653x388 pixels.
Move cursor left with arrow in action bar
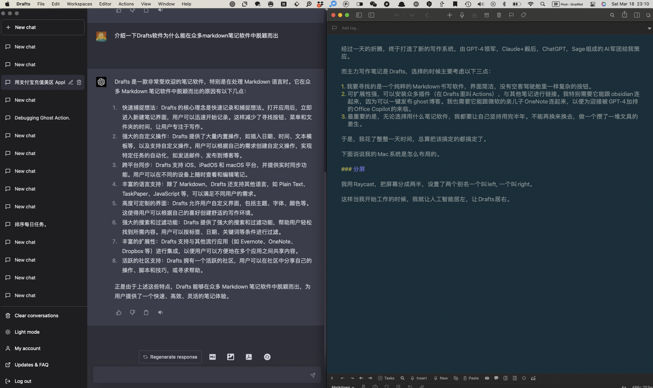[361, 378]
